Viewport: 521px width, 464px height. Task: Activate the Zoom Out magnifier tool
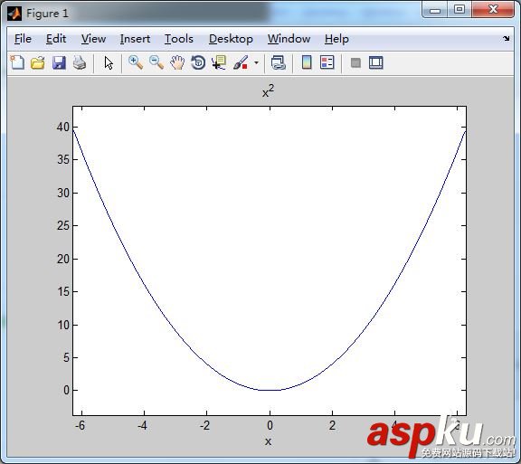coord(156,62)
